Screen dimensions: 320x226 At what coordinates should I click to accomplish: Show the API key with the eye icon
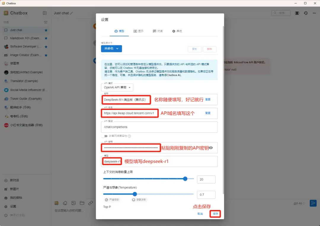(211, 148)
